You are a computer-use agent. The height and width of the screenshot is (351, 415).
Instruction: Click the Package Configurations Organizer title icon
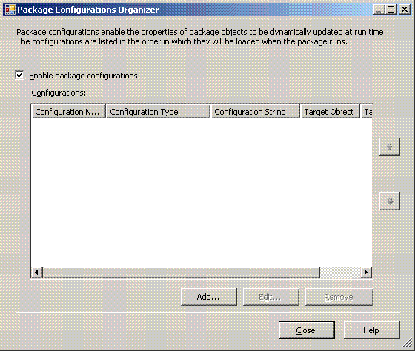coord(10,10)
